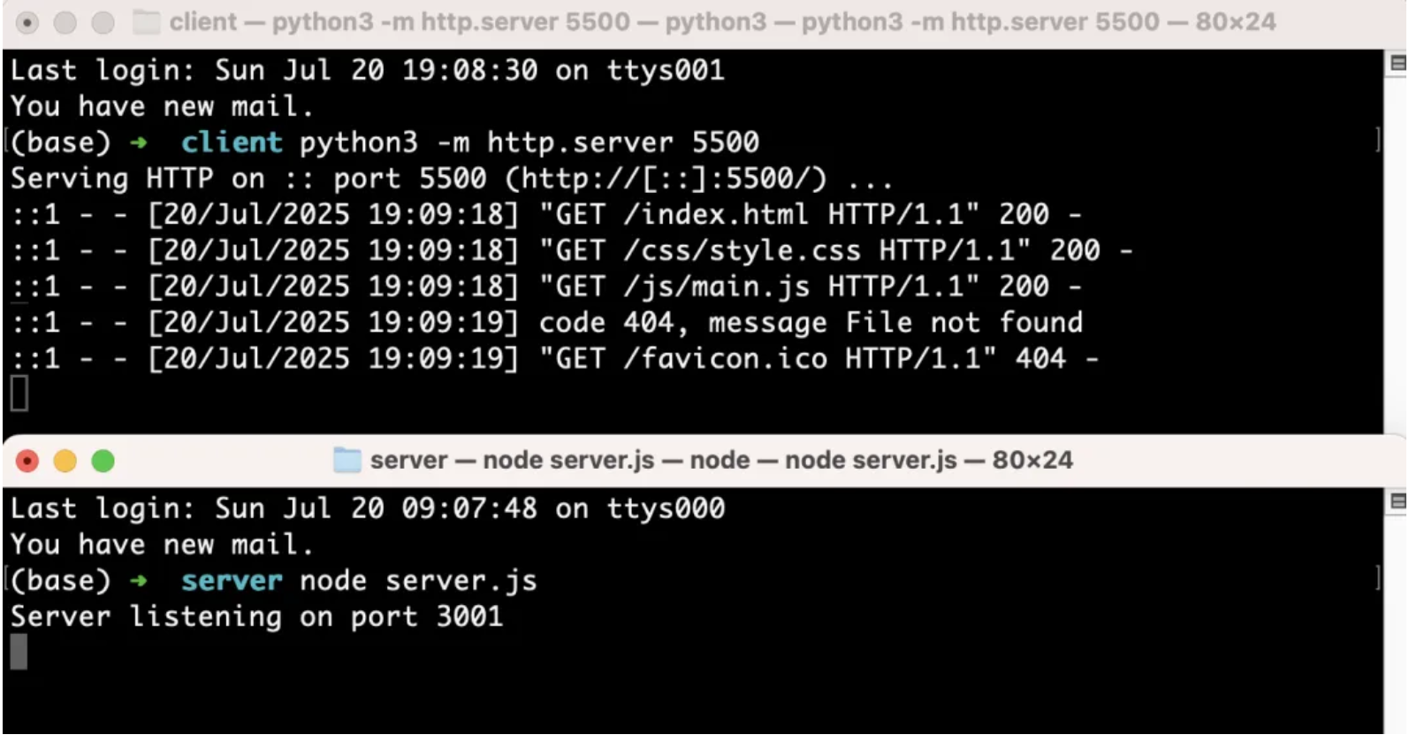This screenshot has height=750, width=1409.
Task: Close the server terminal window
Action: [27, 461]
